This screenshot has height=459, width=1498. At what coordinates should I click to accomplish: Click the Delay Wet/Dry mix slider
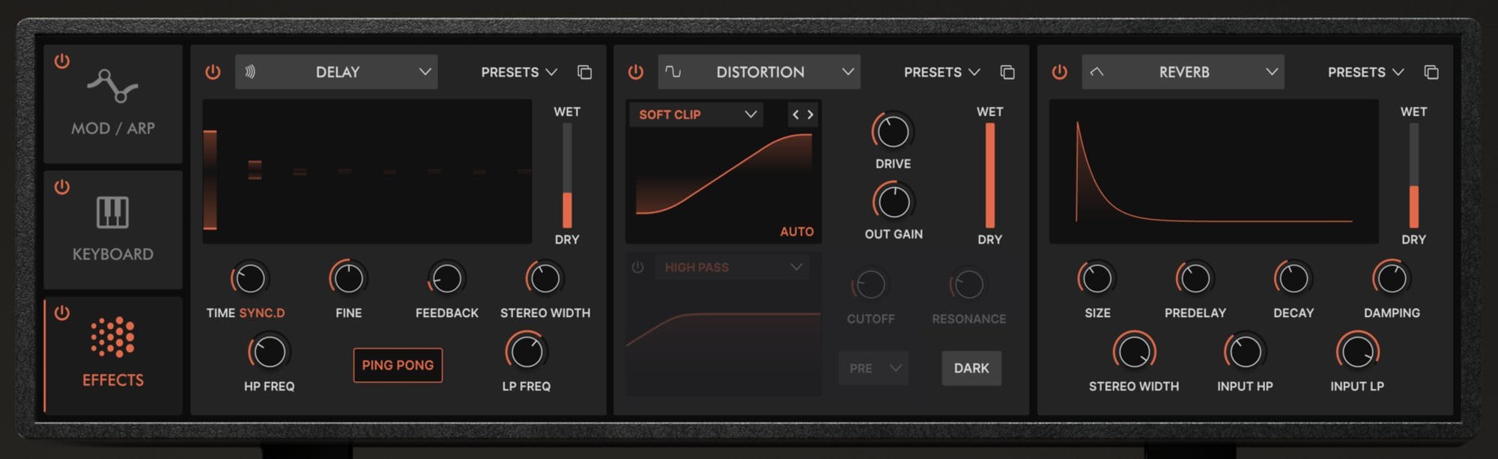(x=567, y=176)
